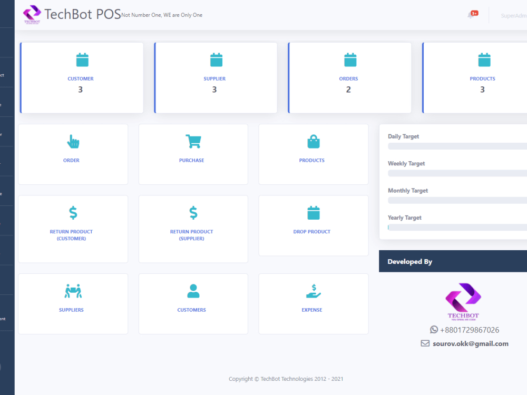Click the ORDERS label on stat card
This screenshot has height=395, width=527.
348,78
